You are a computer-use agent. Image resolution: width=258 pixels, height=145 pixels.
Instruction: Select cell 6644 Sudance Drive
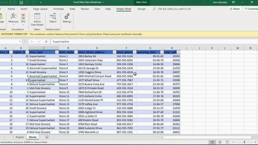pos(97,128)
